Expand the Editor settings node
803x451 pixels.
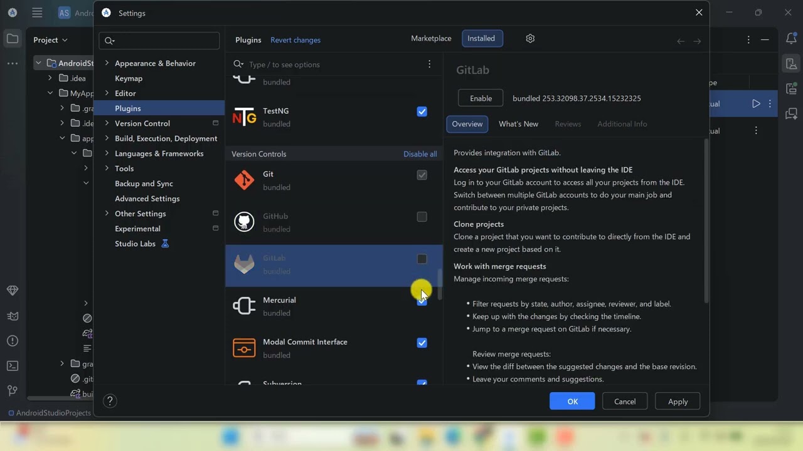[x=107, y=93]
